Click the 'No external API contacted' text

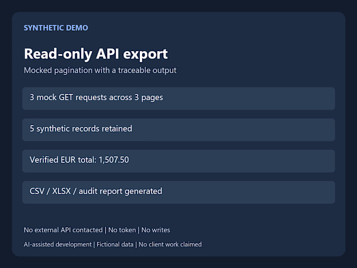(x=63, y=230)
